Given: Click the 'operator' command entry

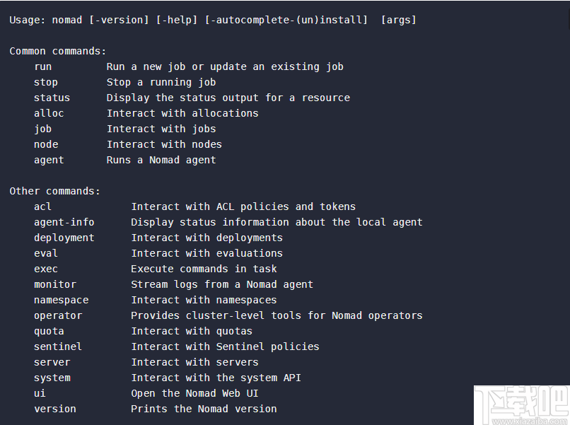Looking at the screenshot, I should click(58, 315).
